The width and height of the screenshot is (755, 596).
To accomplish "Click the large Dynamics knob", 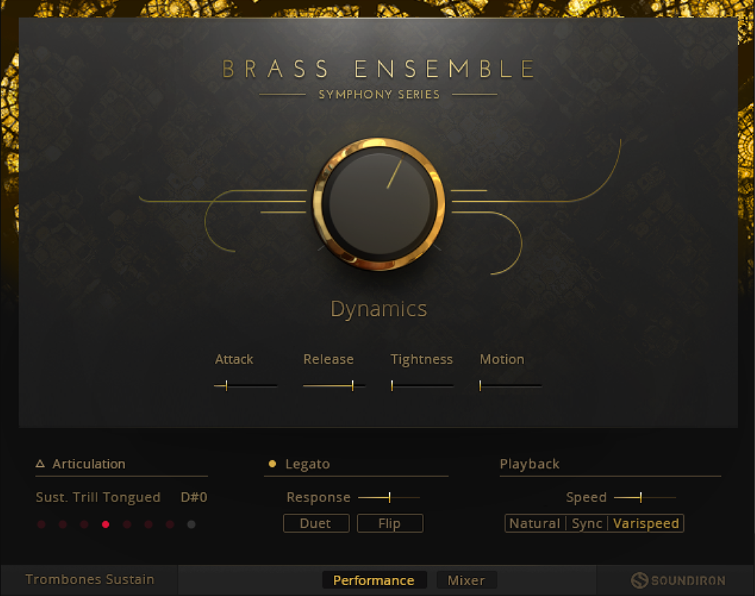I will [x=379, y=204].
